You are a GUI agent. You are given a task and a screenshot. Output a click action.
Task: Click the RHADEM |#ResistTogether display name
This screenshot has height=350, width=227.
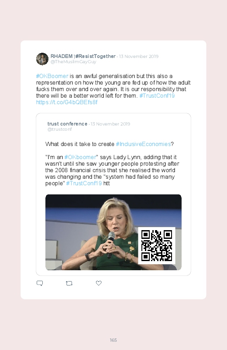click(83, 56)
